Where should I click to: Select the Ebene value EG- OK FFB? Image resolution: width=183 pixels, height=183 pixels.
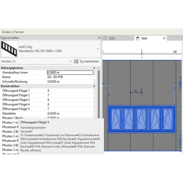pyautogui.click(x=55, y=77)
